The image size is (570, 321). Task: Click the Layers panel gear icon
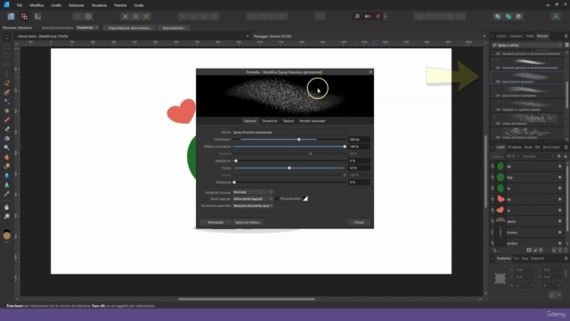[x=559, y=156]
